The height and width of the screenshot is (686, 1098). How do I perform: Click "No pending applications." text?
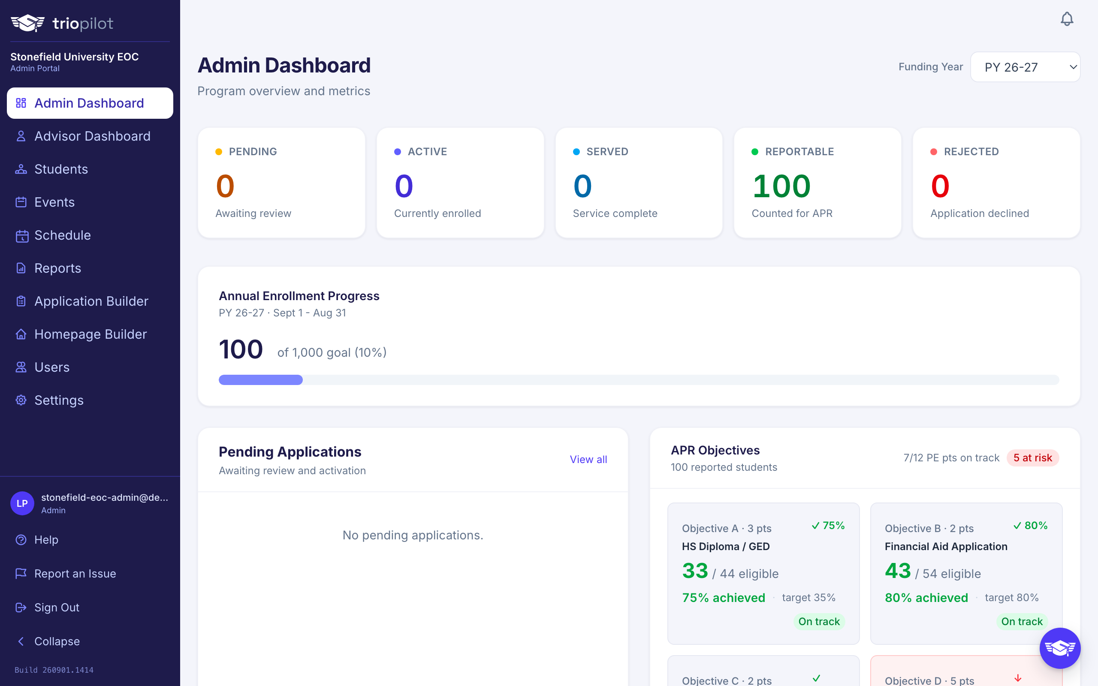point(413,536)
